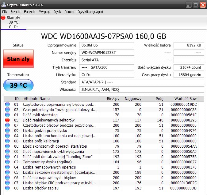
Task: Click the 39 °C temperature button
Action: [x=18, y=85]
